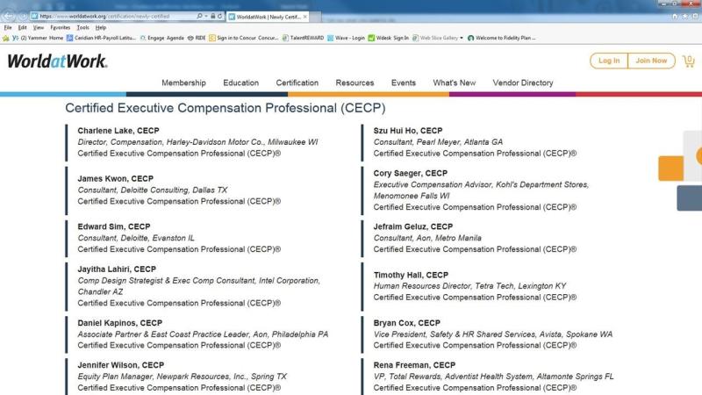The height and width of the screenshot is (395, 702).
Task: Open the Tools menu
Action: coord(82,28)
